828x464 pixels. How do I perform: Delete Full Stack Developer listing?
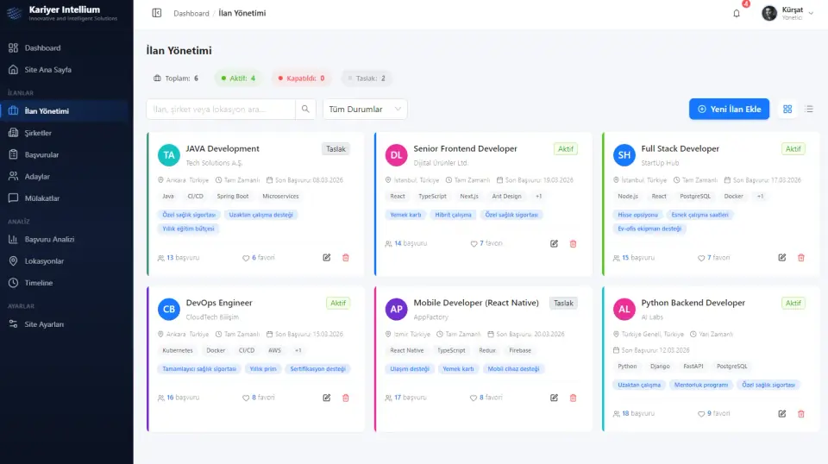point(801,258)
